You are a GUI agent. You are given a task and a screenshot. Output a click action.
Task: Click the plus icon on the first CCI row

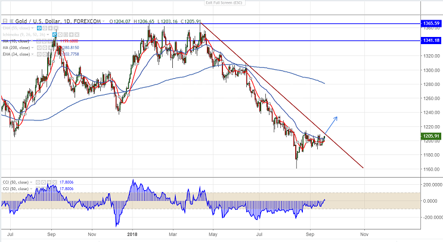tap(49, 182)
